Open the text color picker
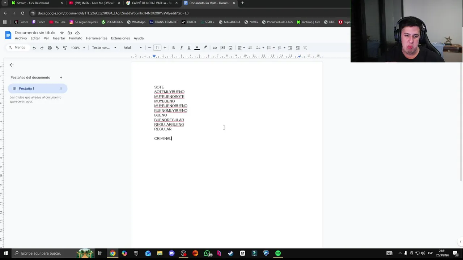 point(197,48)
